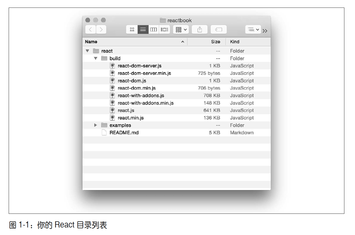
Task: Show hidden toolbar items via double chevron
Action: pyautogui.click(x=265, y=31)
